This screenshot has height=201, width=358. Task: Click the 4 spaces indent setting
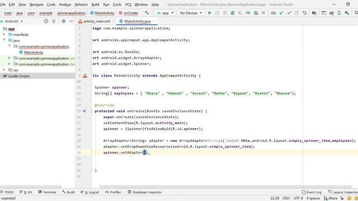[313, 198]
